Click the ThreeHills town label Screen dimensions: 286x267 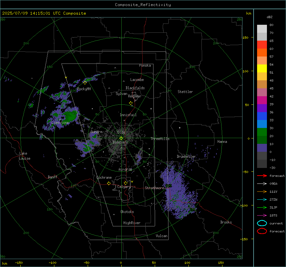point(160,139)
